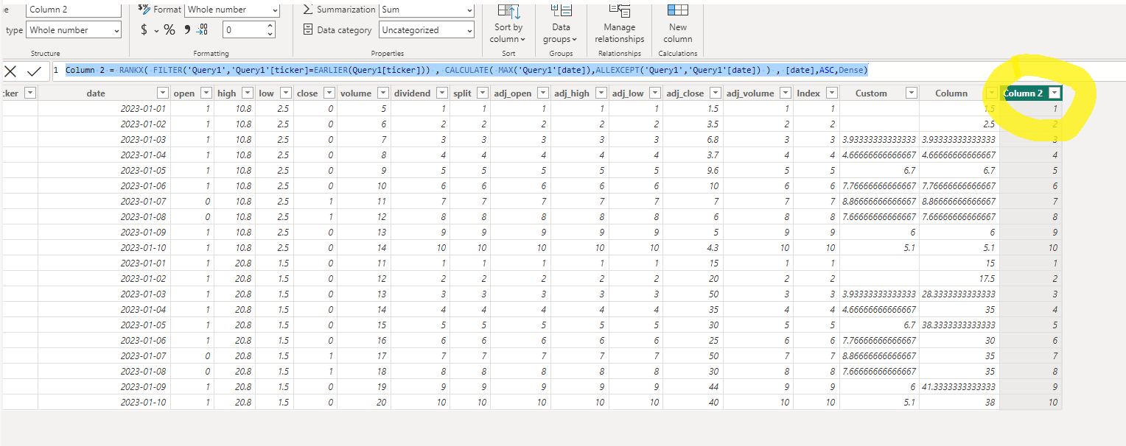Image resolution: width=1126 pixels, height=446 pixels.
Task: Apply percentage format with the % icon
Action: pyautogui.click(x=169, y=30)
